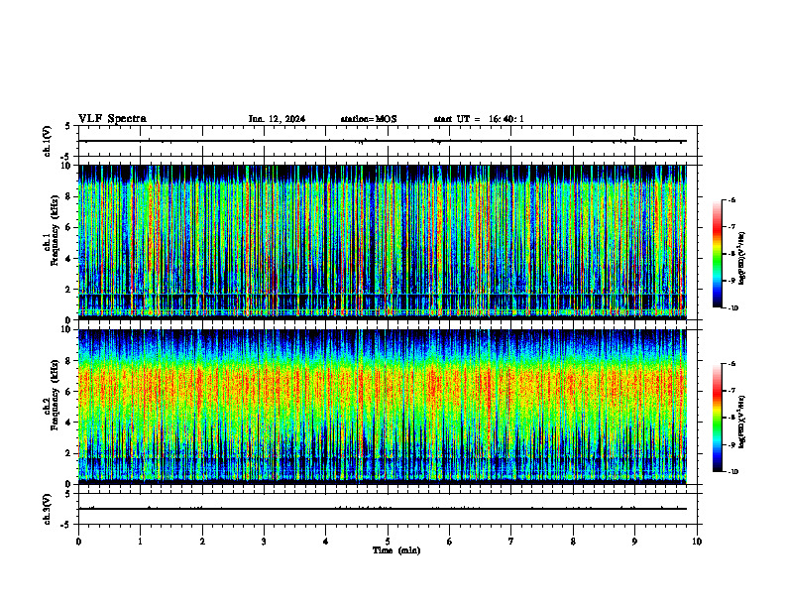Click the 'ch.1(V)' waveform axis label
The height and width of the screenshot is (607, 785).
pyautogui.click(x=48, y=141)
